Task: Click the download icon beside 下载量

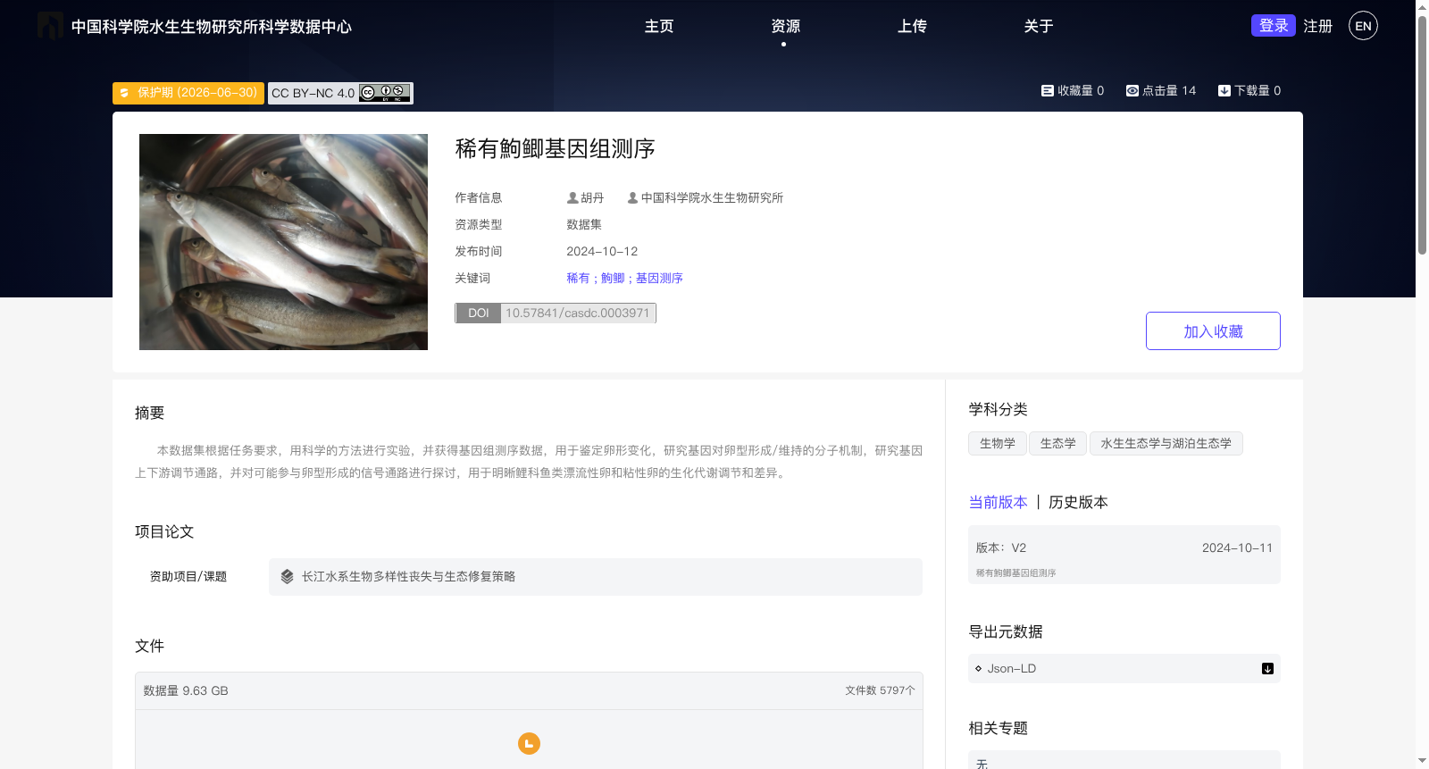Action: click(1224, 90)
